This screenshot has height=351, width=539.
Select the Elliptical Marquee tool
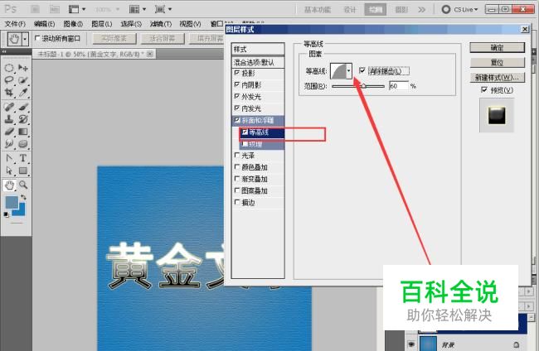(9, 68)
